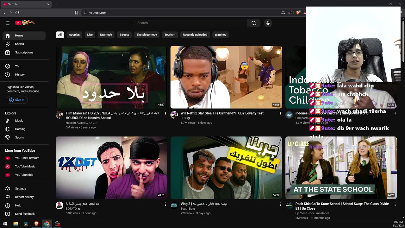The image size is (405, 228).
Task: Play the BILA HOUDOUD film thumbnail
Action: point(111,77)
